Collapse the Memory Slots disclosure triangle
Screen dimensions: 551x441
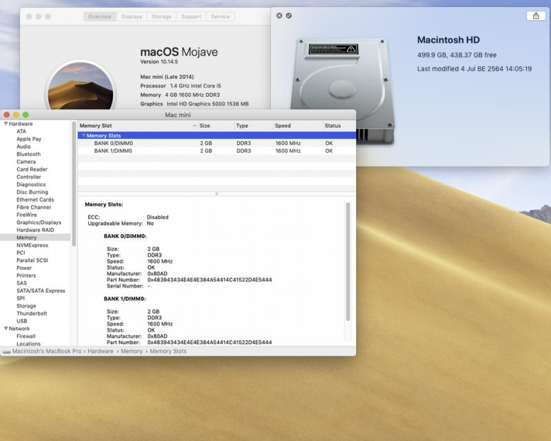click(83, 136)
